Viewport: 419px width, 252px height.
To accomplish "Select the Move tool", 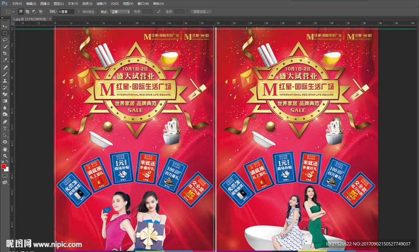I will click(x=5, y=26).
